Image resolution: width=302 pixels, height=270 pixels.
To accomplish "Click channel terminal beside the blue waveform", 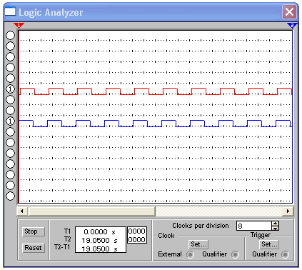I will [10, 121].
